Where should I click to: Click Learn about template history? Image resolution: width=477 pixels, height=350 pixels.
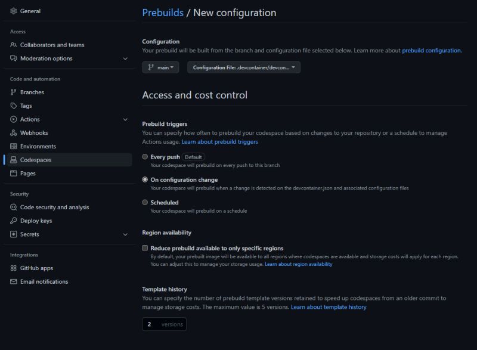327,307
